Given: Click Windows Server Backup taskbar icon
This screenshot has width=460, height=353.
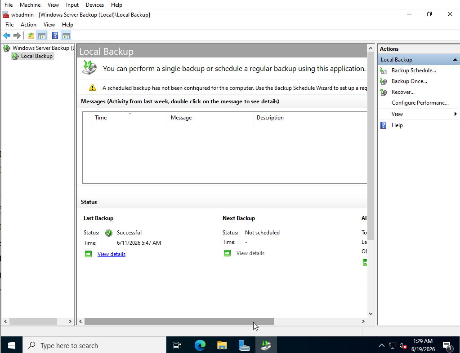Looking at the screenshot, I should pos(266,346).
